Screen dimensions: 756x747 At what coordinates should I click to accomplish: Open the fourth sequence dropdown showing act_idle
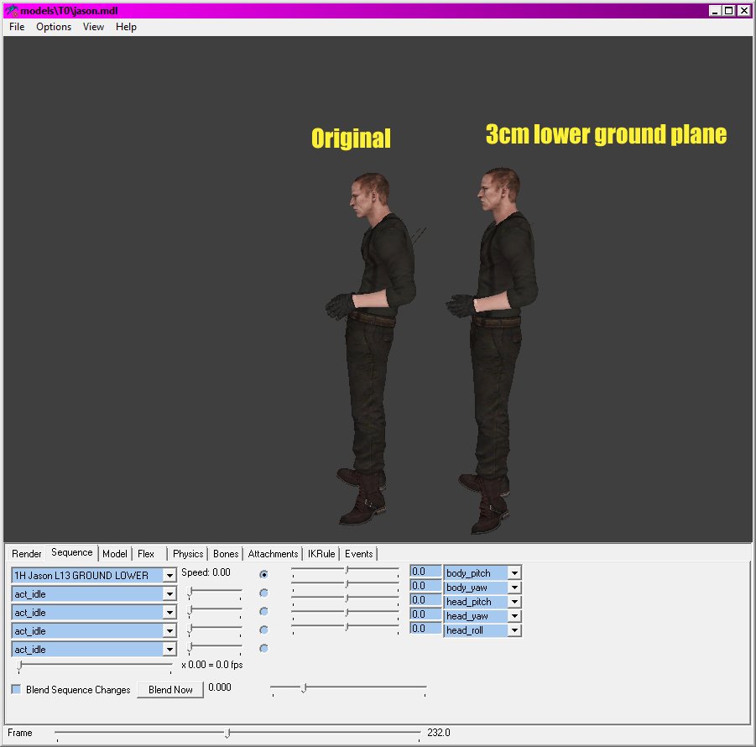coord(169,631)
